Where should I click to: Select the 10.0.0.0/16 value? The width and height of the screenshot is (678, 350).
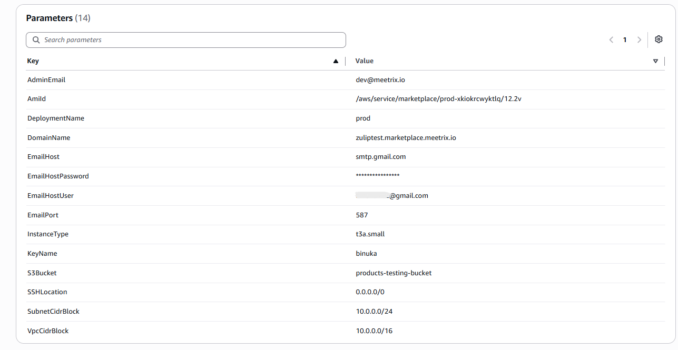(374, 331)
